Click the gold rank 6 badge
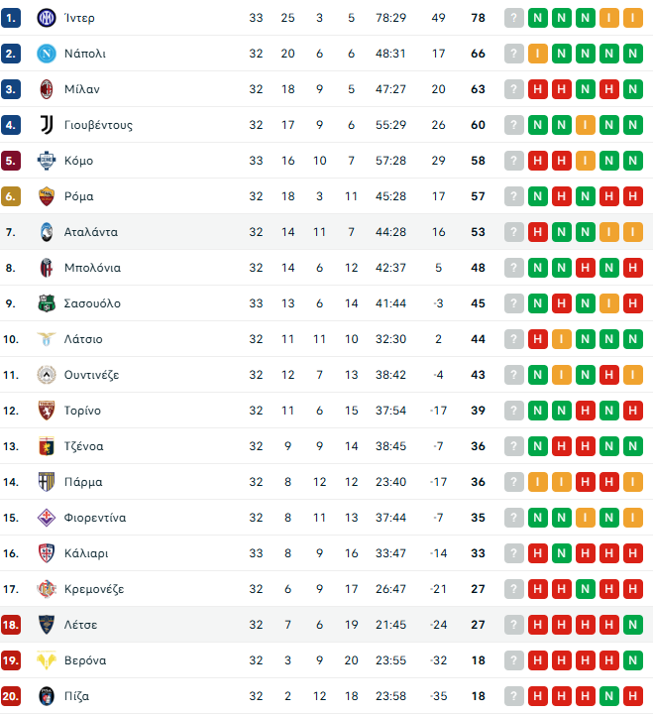The height and width of the screenshot is (714, 653). (x=12, y=196)
